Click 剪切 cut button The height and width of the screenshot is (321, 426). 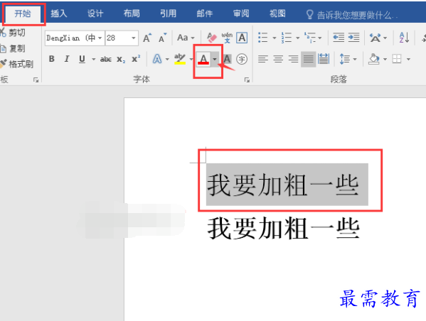(x=13, y=33)
